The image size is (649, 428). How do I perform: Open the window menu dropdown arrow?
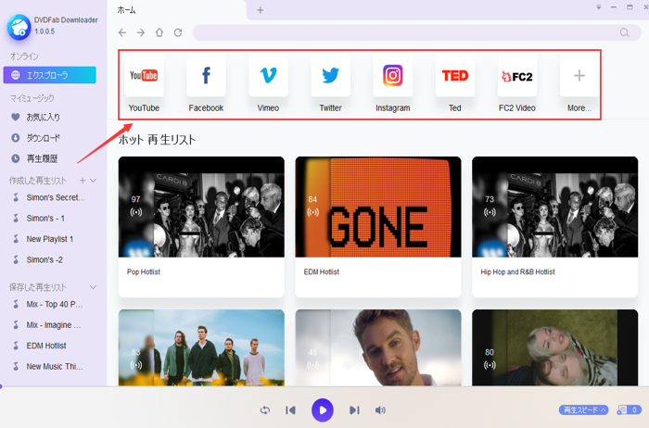(599, 7)
